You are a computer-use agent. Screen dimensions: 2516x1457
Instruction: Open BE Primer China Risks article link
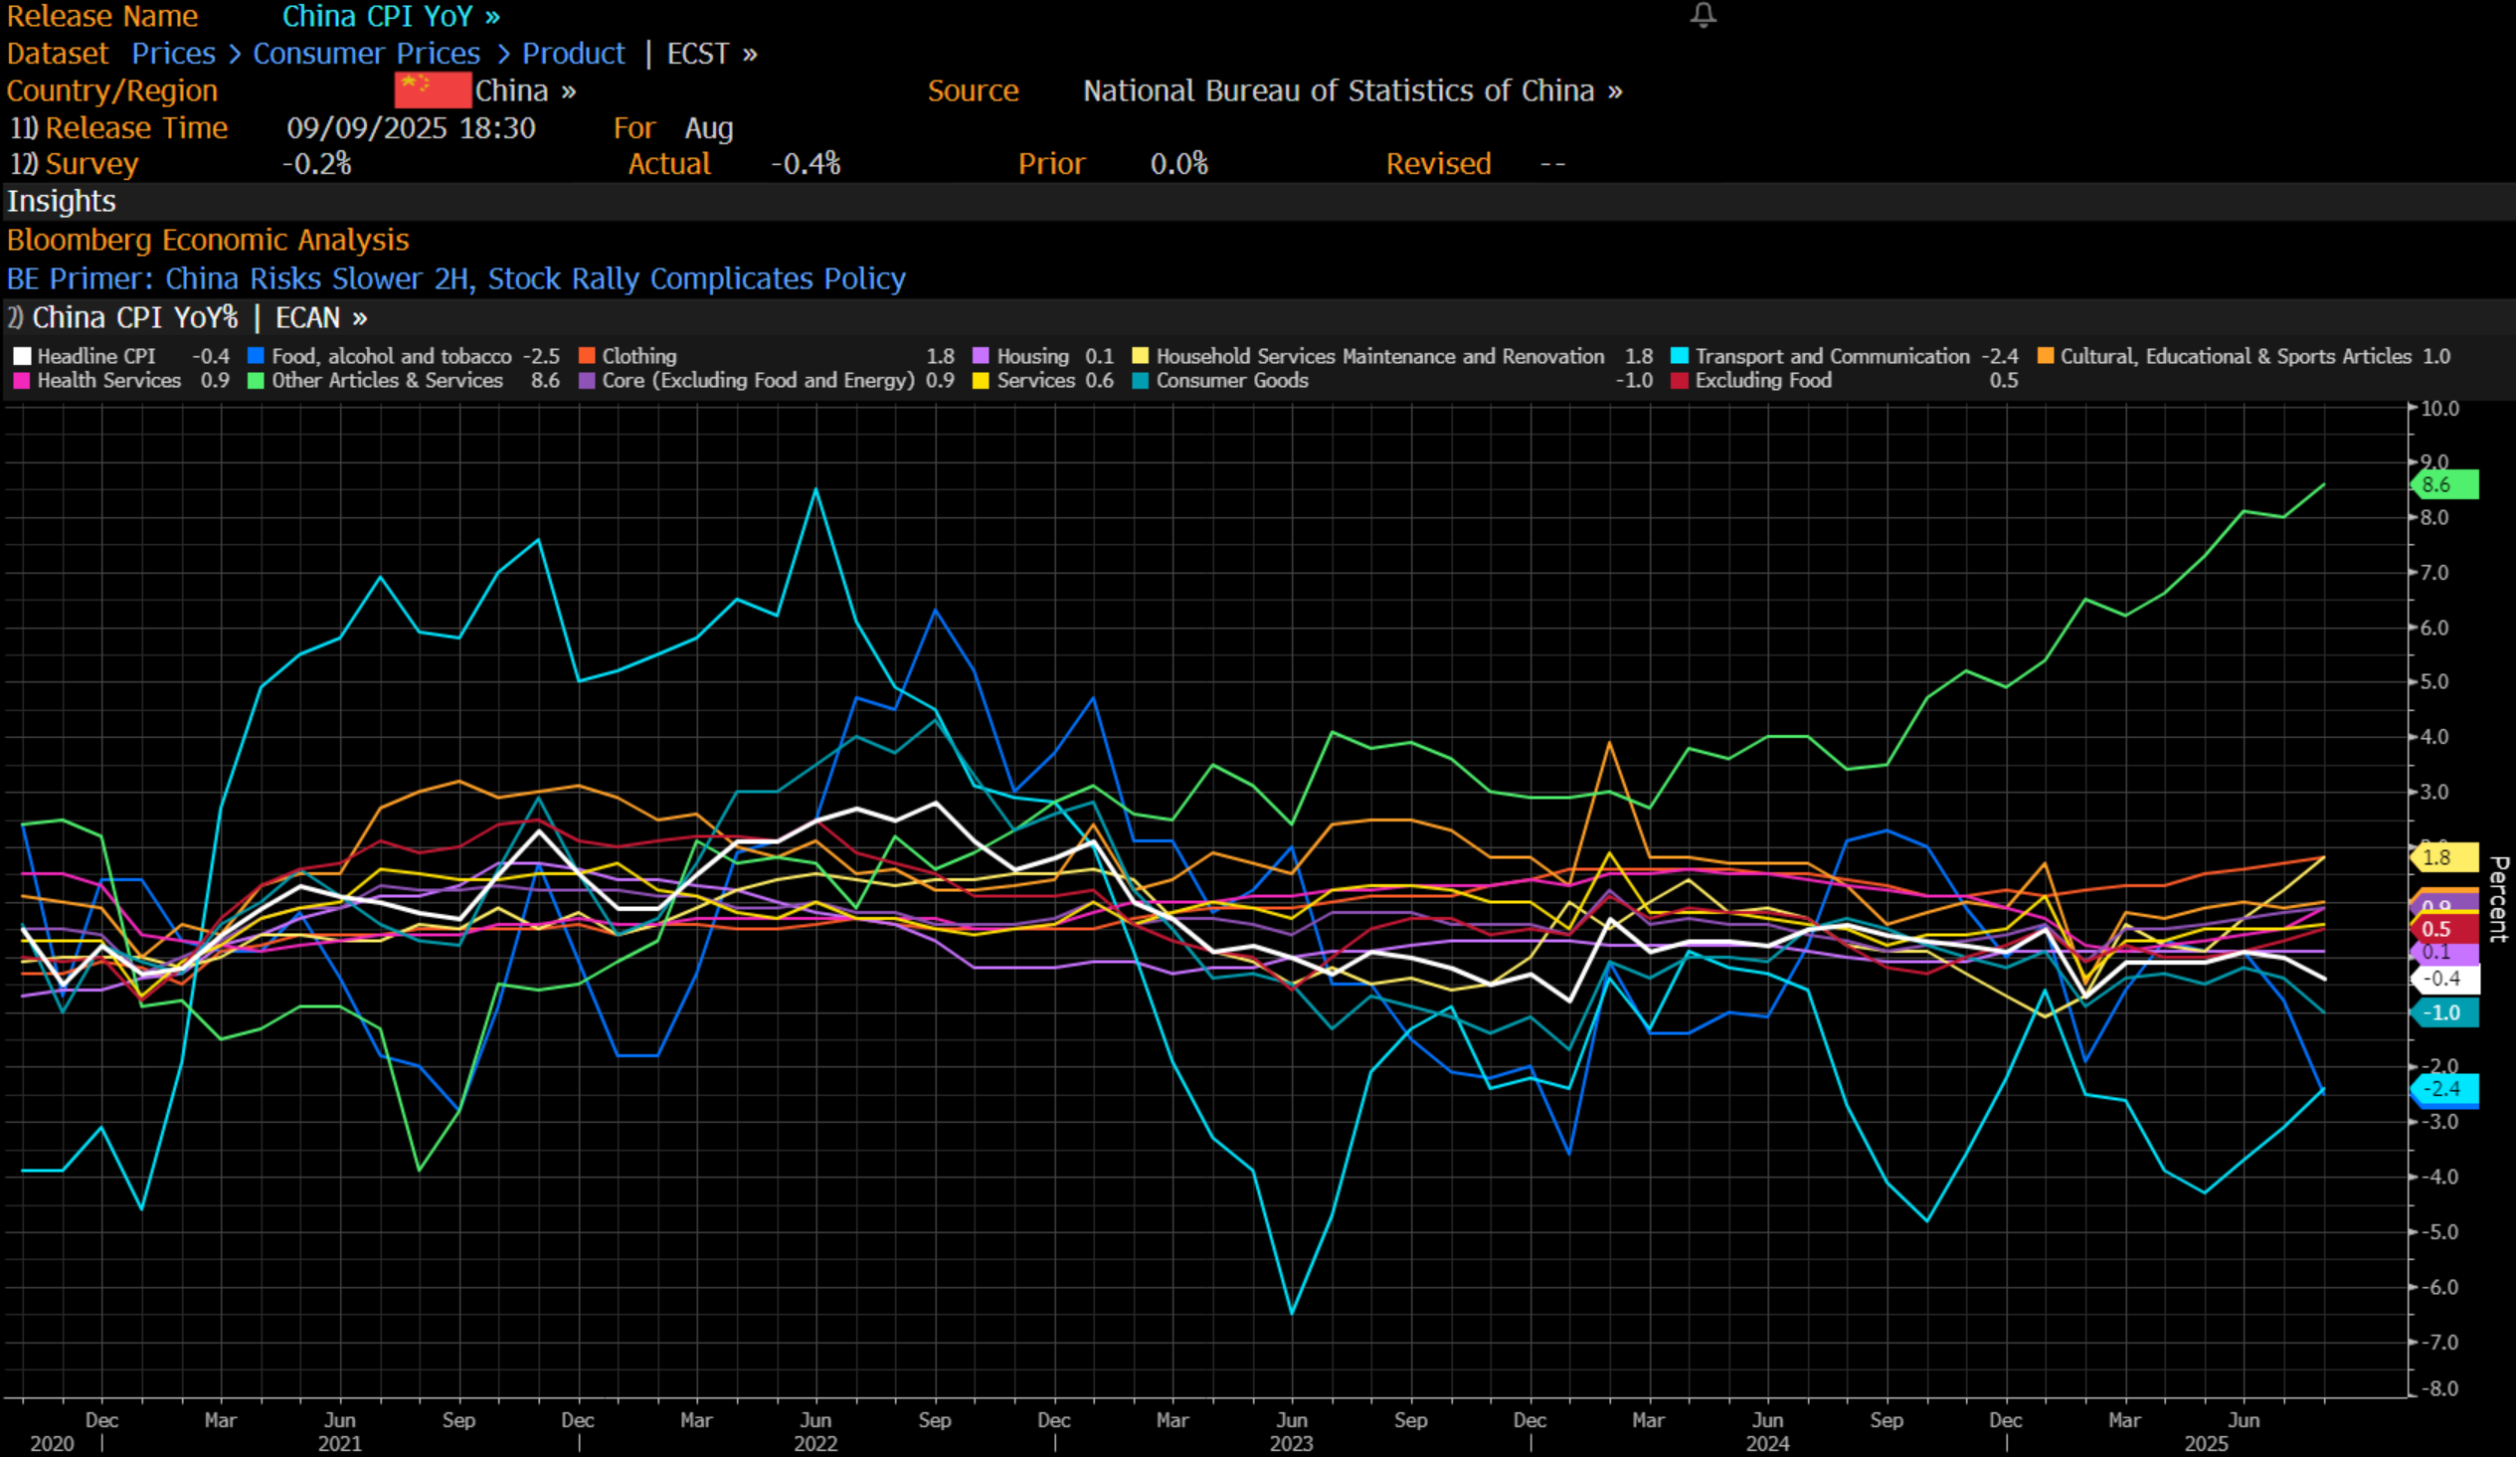click(455, 278)
